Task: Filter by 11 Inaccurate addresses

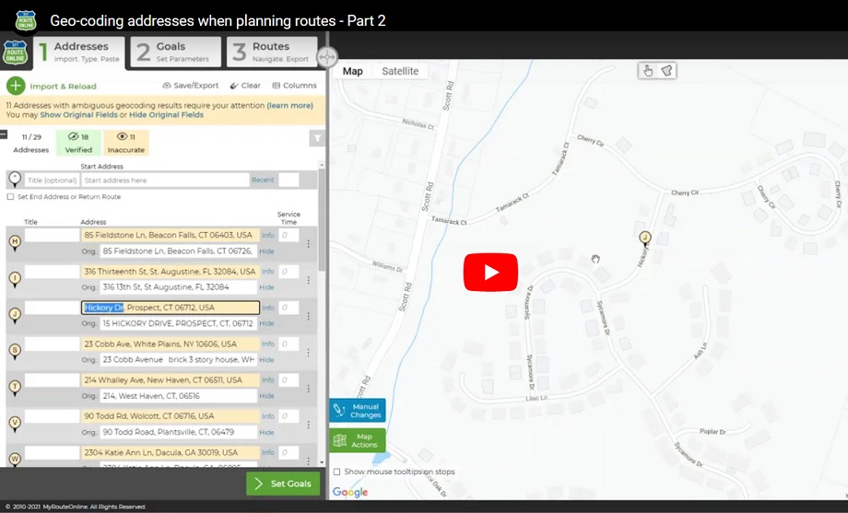Action: click(x=126, y=143)
